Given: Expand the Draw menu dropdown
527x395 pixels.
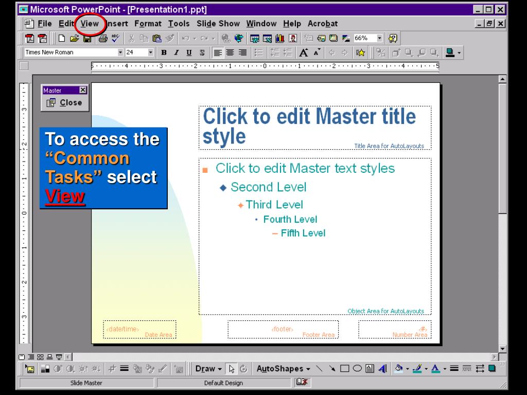Looking at the screenshot, I should click(x=209, y=368).
